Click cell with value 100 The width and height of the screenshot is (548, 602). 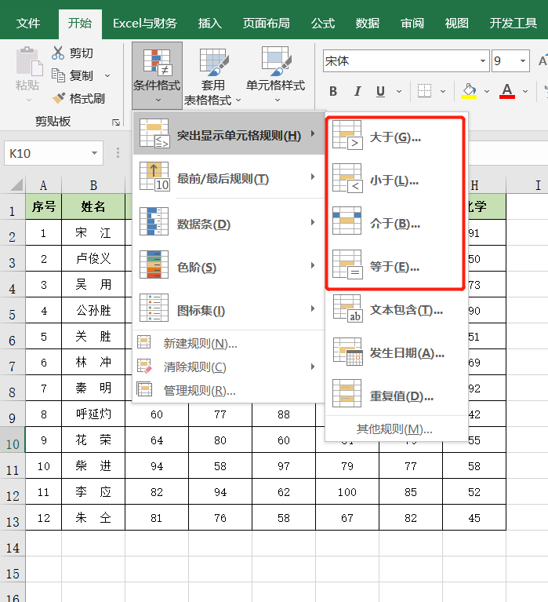[347, 492]
